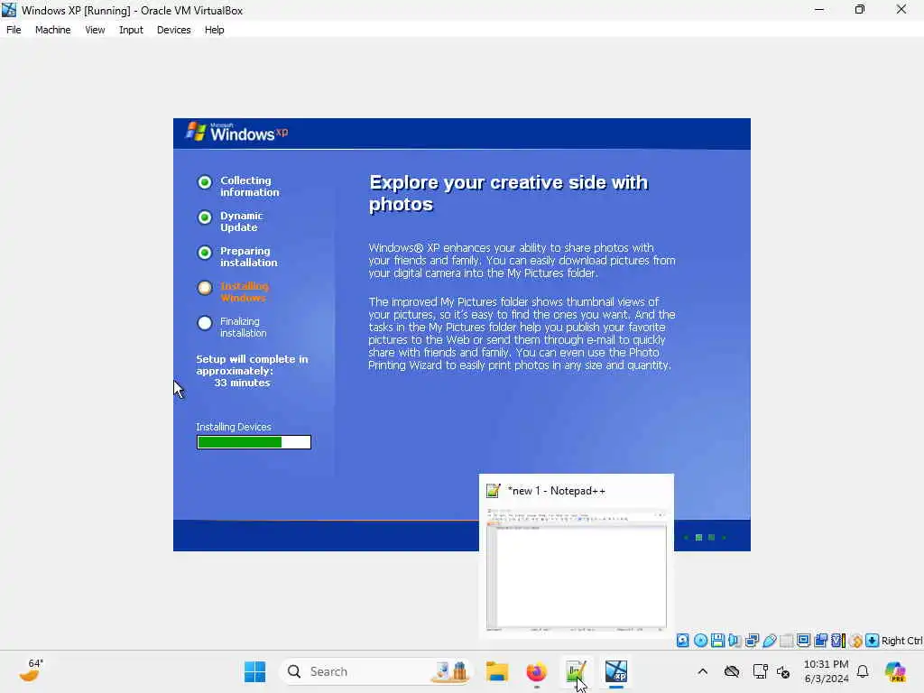
Task: Open the Windows Start menu
Action: point(254,671)
